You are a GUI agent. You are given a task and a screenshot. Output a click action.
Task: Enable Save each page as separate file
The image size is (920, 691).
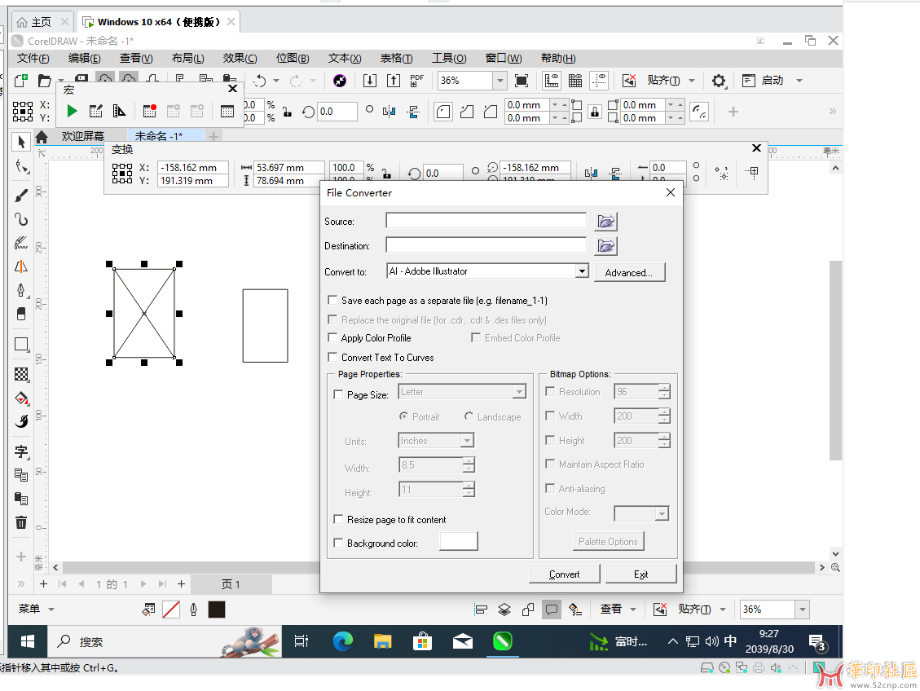(x=332, y=301)
